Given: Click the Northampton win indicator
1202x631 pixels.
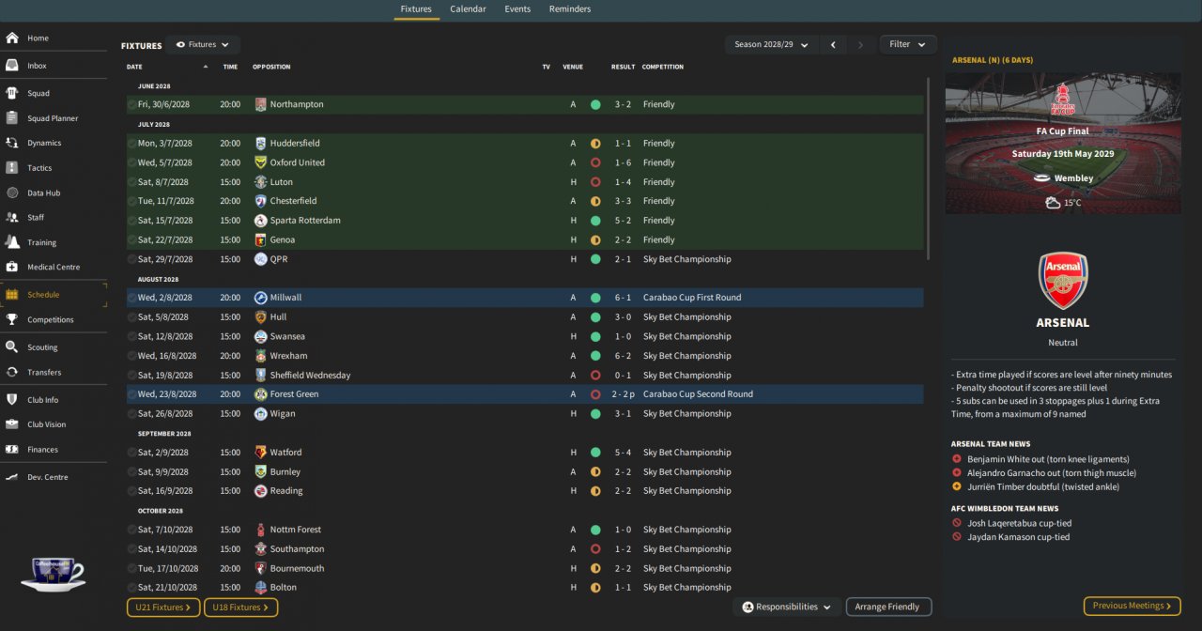Looking at the screenshot, I should pyautogui.click(x=595, y=104).
